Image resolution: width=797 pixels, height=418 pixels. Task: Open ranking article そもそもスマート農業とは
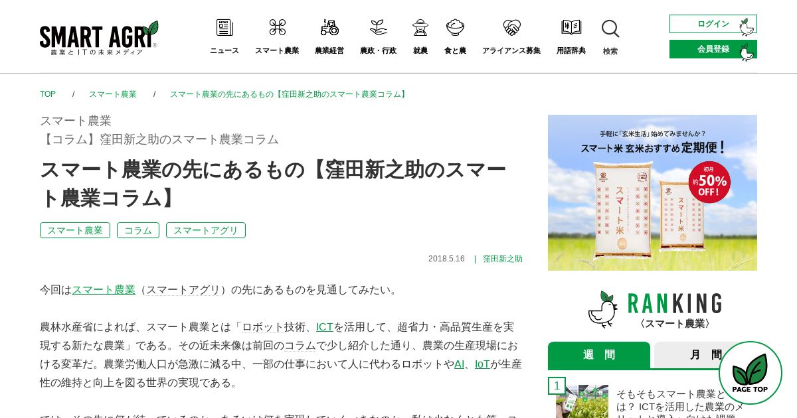point(680,403)
